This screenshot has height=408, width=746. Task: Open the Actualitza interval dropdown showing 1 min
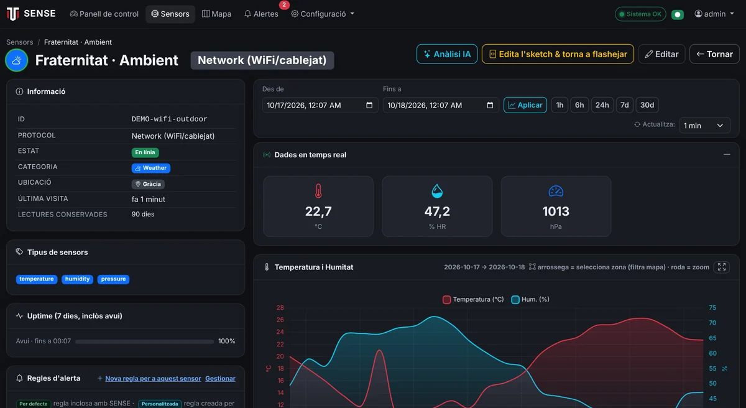click(704, 126)
